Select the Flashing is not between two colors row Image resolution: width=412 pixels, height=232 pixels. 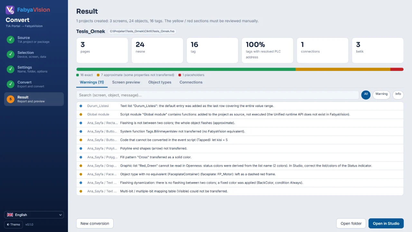pyautogui.click(x=240, y=123)
